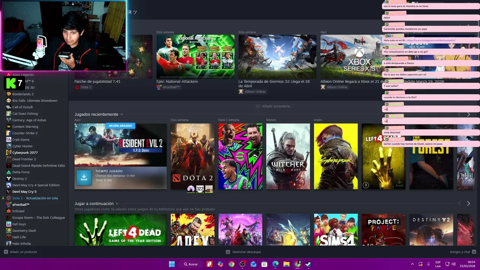Click the National Attackers news image
This screenshot has height=270, width=480.
(x=195, y=57)
